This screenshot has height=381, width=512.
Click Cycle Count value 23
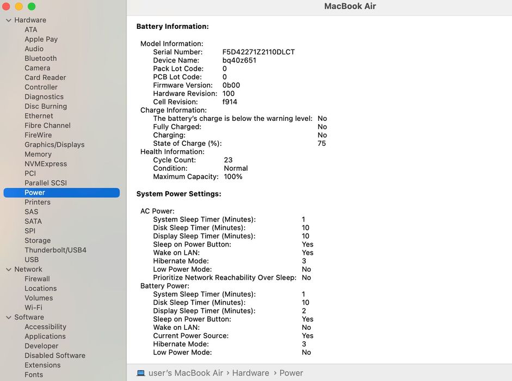coord(228,160)
